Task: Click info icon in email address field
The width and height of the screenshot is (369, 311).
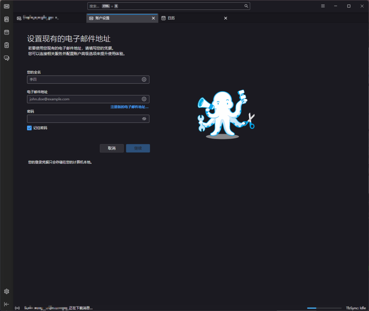Action: (144, 99)
